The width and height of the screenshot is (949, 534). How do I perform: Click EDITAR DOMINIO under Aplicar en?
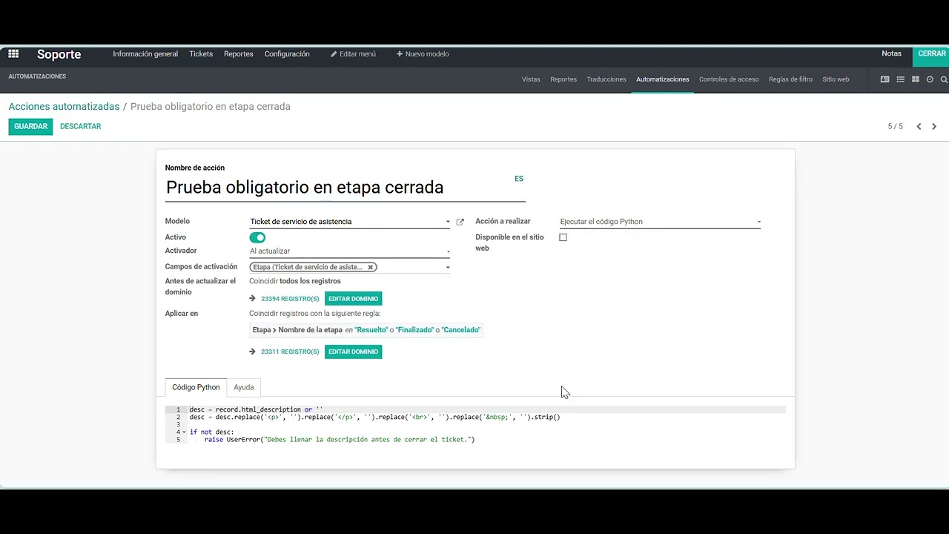tap(353, 352)
